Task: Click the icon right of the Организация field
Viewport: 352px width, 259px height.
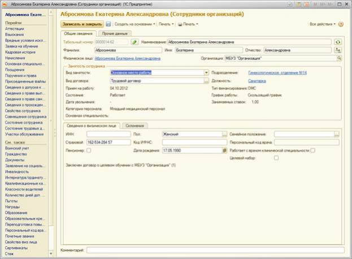Action: point(338,58)
